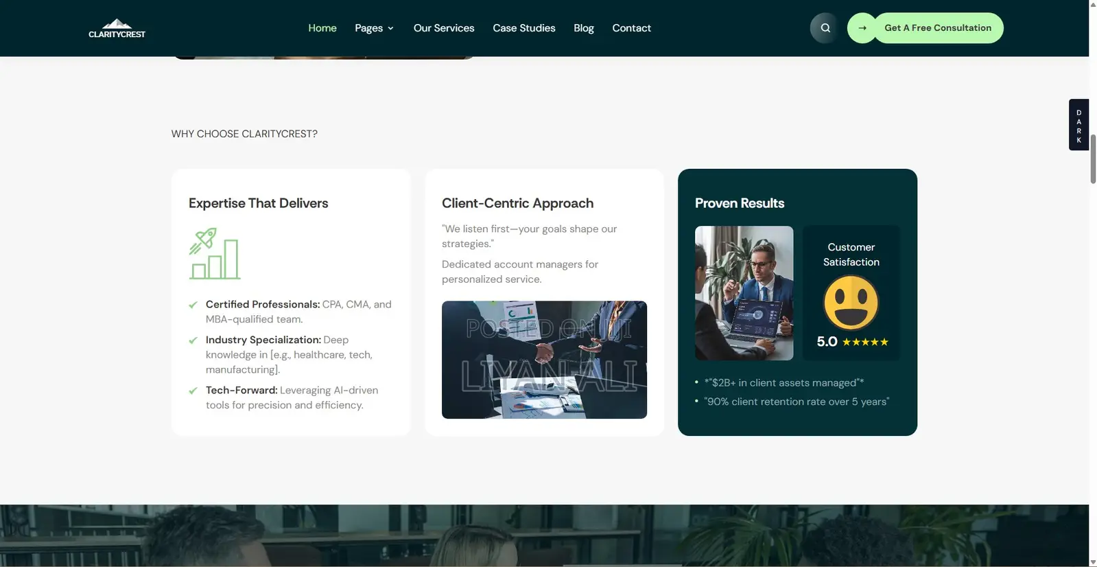Open the Blog menu item

(584, 28)
